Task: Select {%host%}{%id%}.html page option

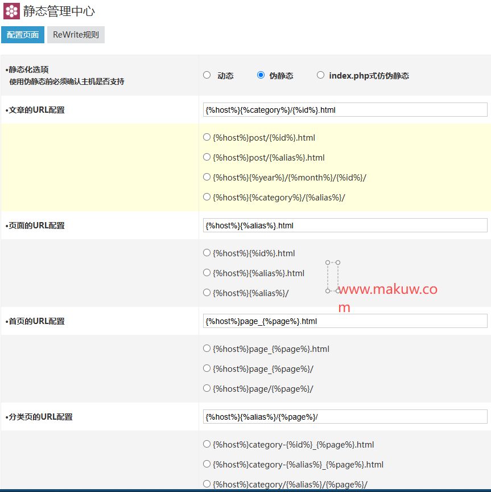Action: [207, 253]
